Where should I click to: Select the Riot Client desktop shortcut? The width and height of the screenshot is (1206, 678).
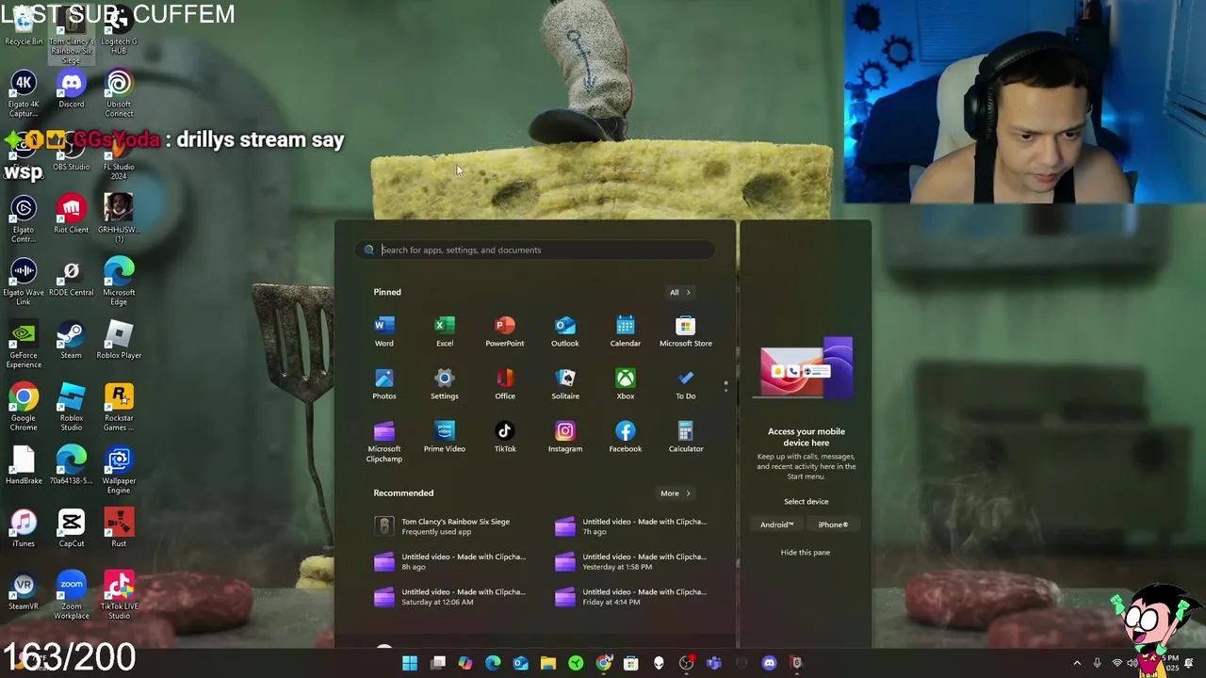coord(72,215)
